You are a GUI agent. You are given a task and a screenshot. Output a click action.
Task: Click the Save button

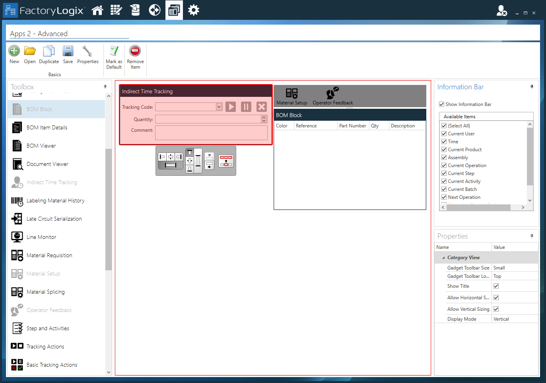point(68,54)
